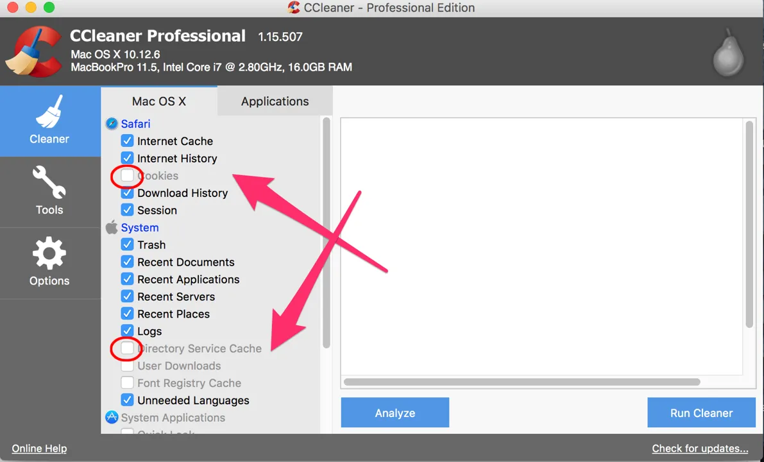Click the results pane horizontal scrollbar
Viewport: 764px width, 462px height.
(x=522, y=382)
